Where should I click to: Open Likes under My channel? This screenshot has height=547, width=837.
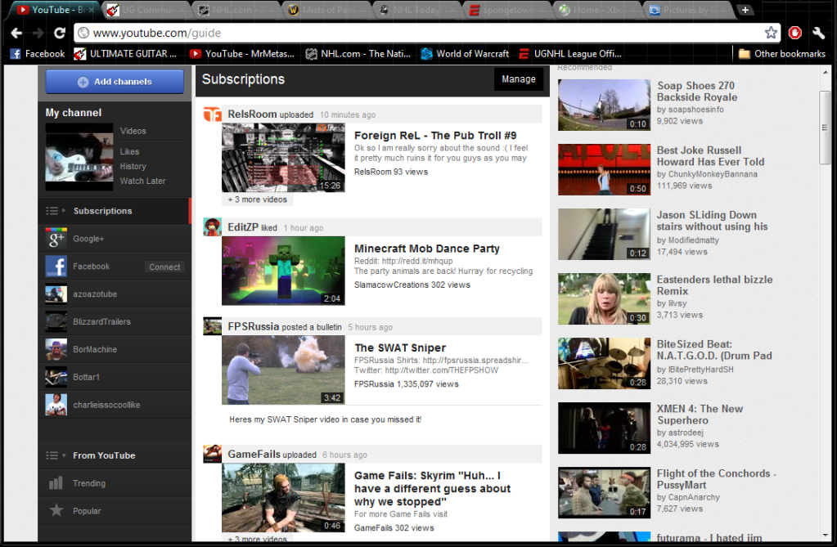click(129, 151)
